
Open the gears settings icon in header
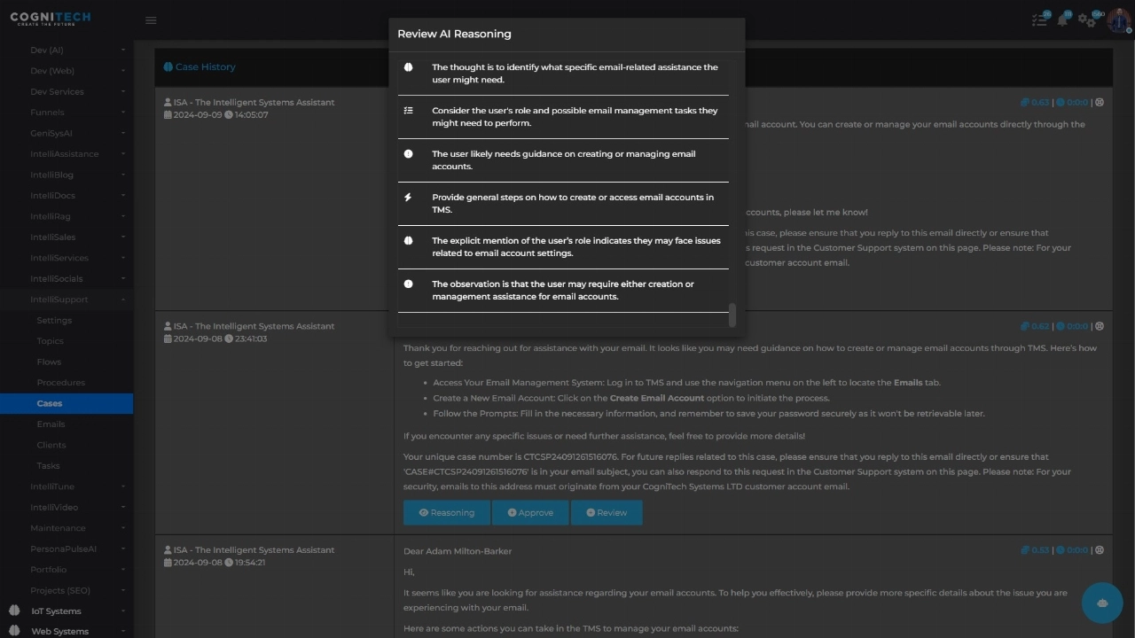[x=1086, y=19]
